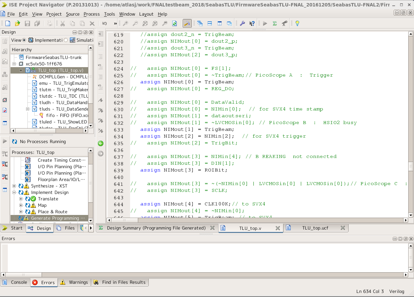Expand the Synthesize - XST process
414x297 pixels.
tap(14, 186)
